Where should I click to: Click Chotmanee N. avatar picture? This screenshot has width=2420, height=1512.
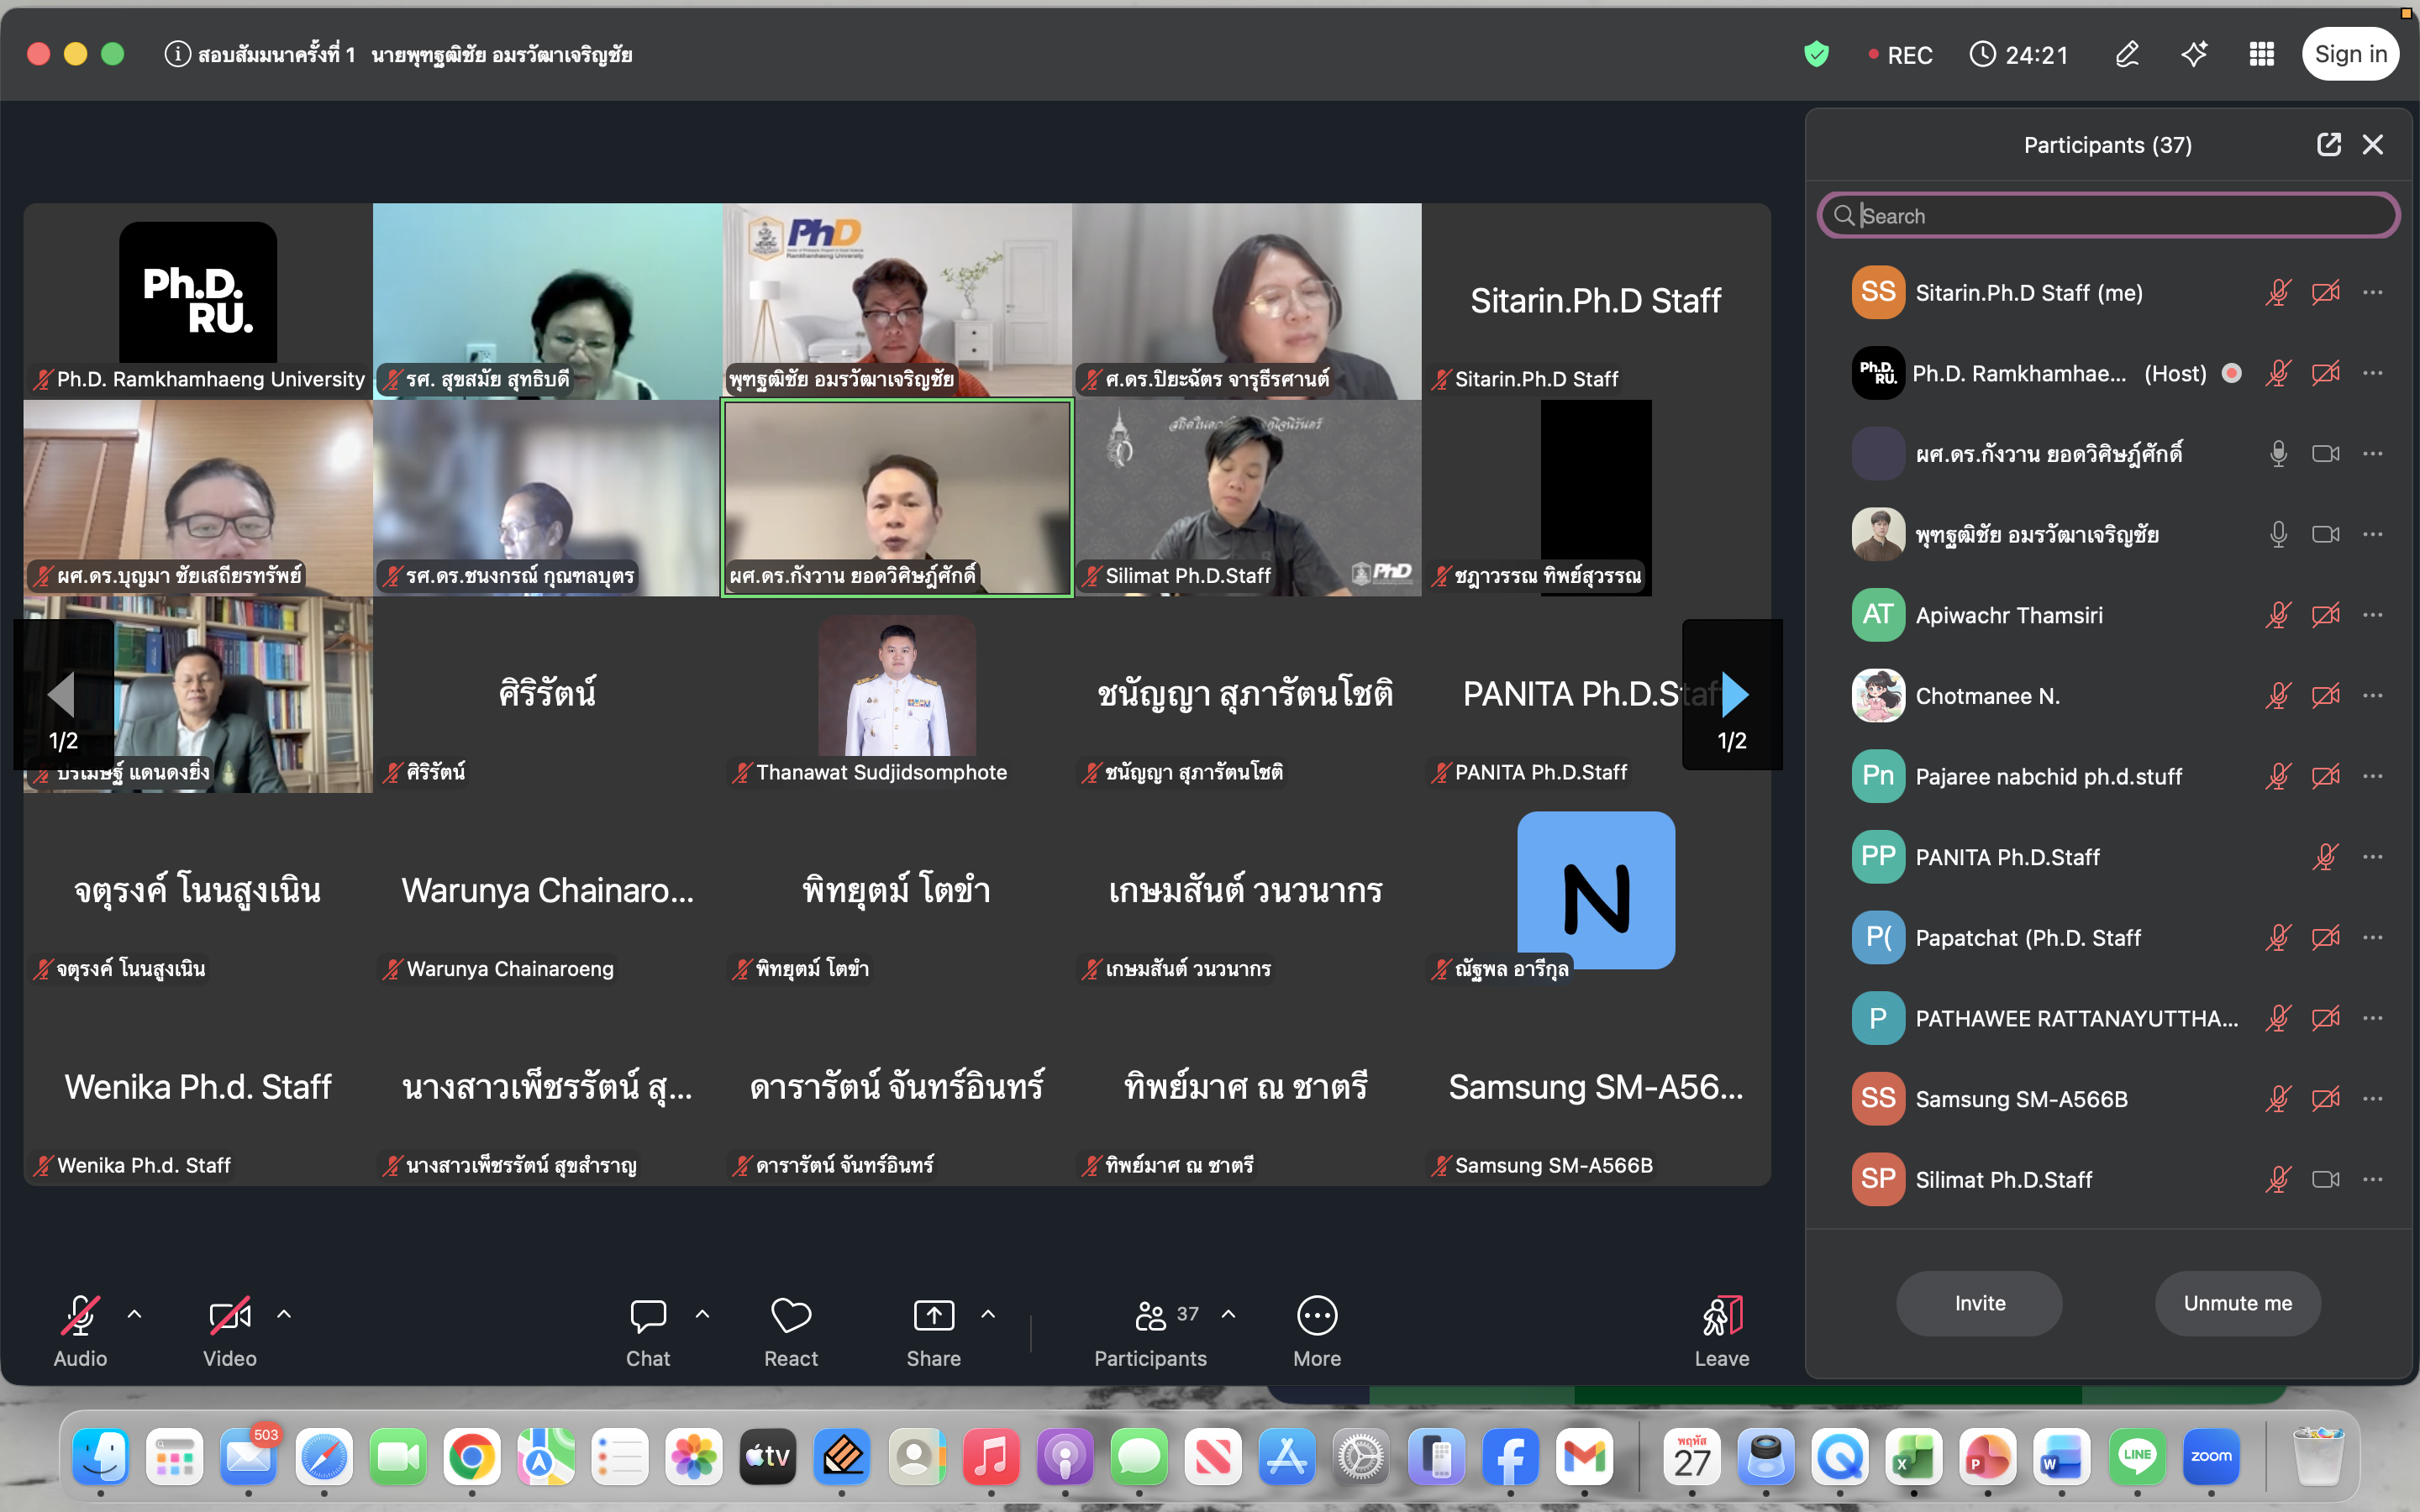tap(1878, 696)
